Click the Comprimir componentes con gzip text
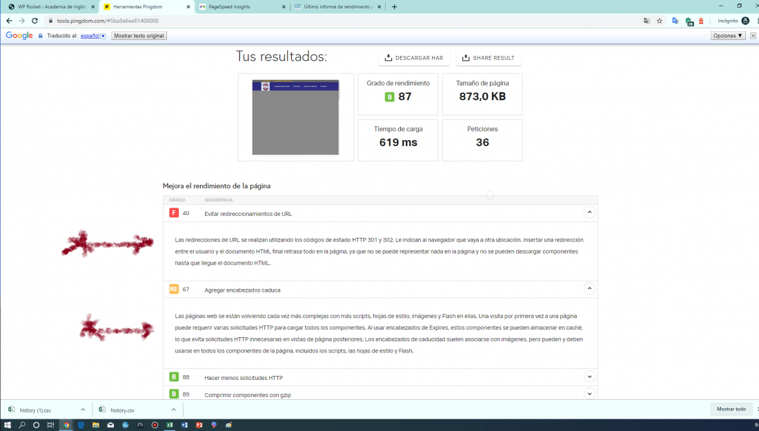 pos(247,395)
